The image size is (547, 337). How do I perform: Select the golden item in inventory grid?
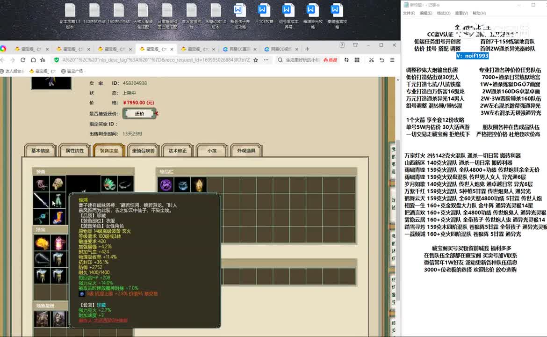pos(199,185)
